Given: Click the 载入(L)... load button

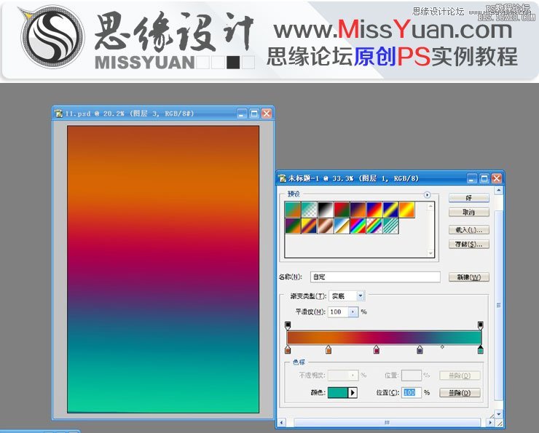Looking at the screenshot, I should pos(469,230).
